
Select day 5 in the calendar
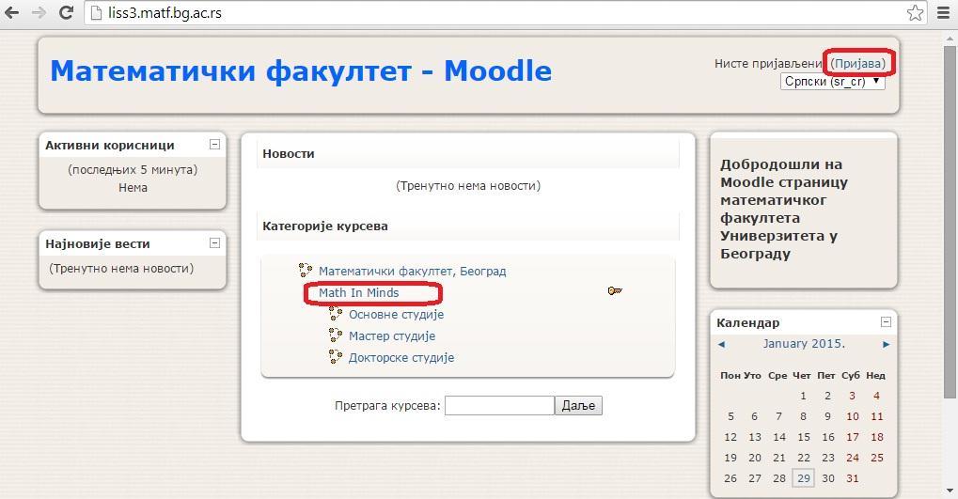pyautogui.click(x=730, y=416)
